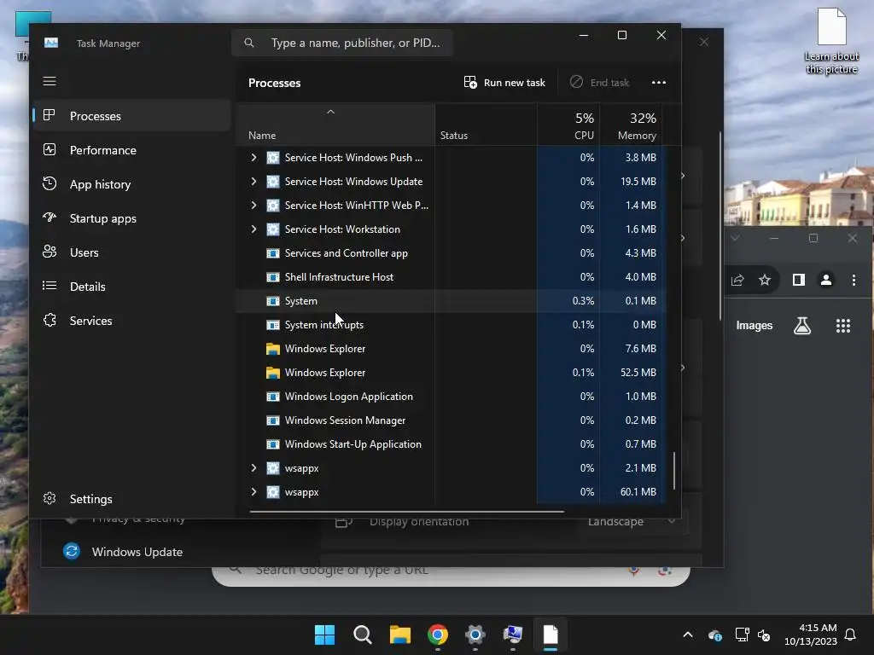Open the Windows Start menu

(325, 635)
